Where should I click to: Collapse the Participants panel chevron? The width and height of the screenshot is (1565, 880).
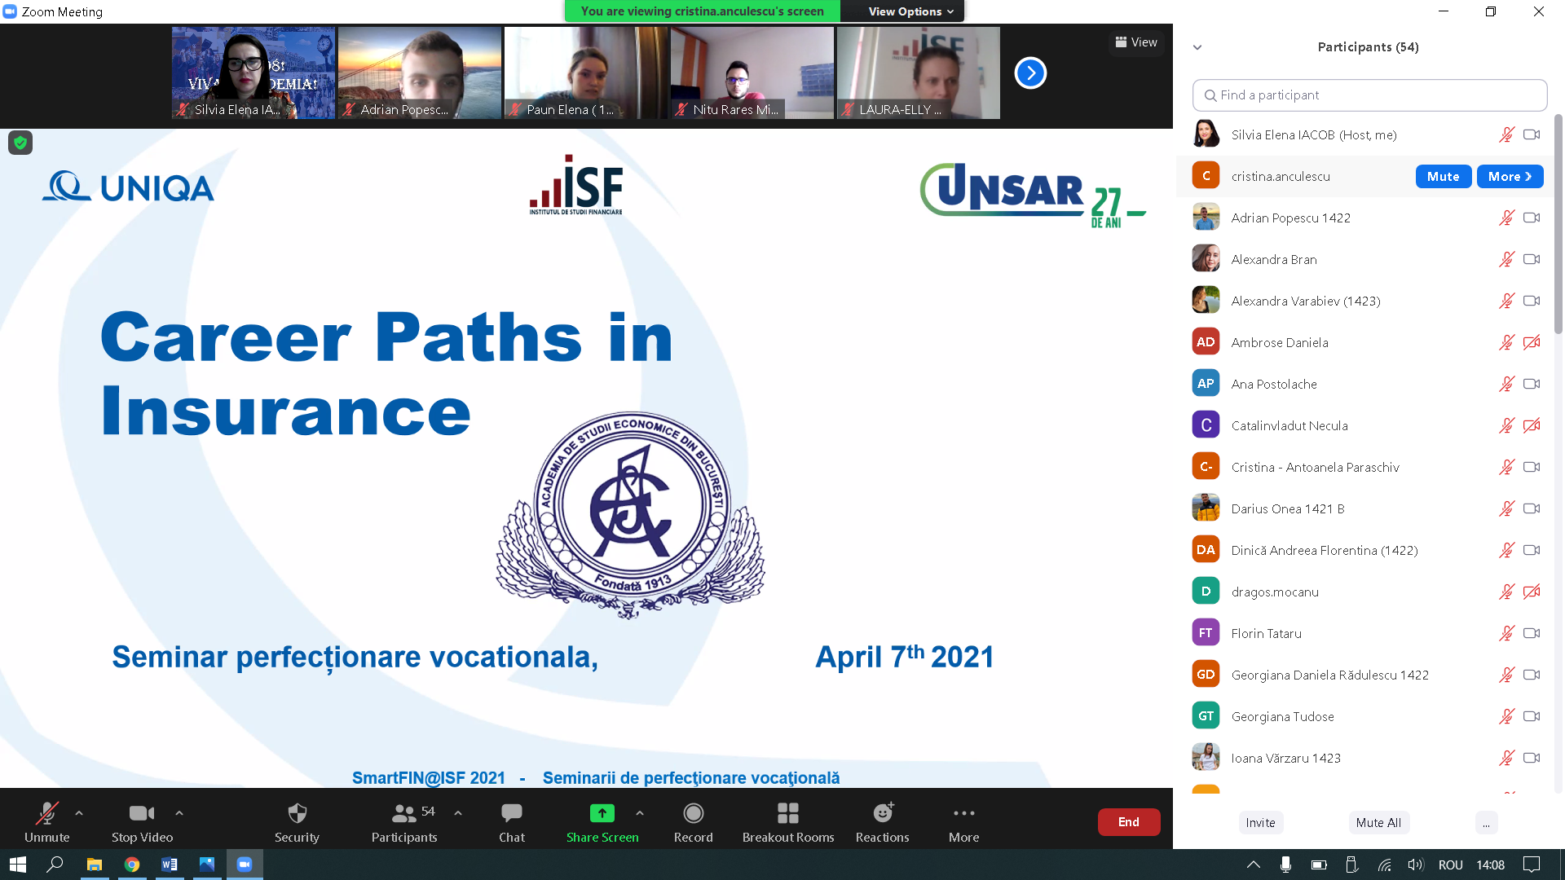(x=1197, y=47)
